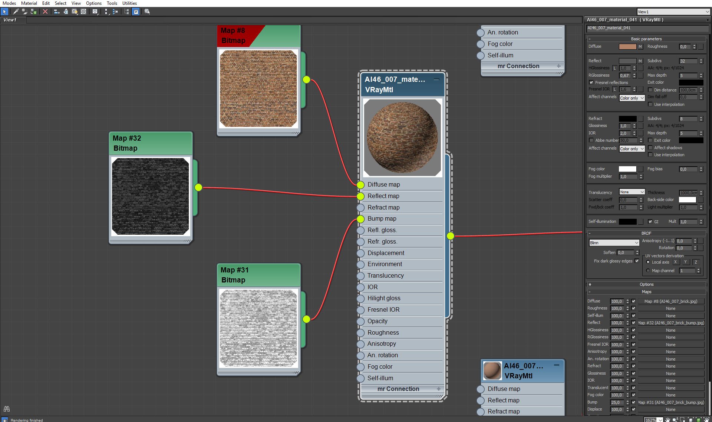Screen dimensions: 712x422
Task: Click the Map #32 Bitmap node thumbnail
Action: point(151,196)
